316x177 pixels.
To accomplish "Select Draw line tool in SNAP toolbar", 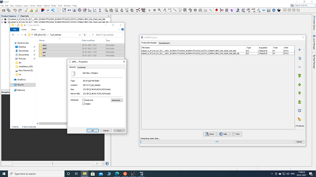I will (x=175, y=10).
